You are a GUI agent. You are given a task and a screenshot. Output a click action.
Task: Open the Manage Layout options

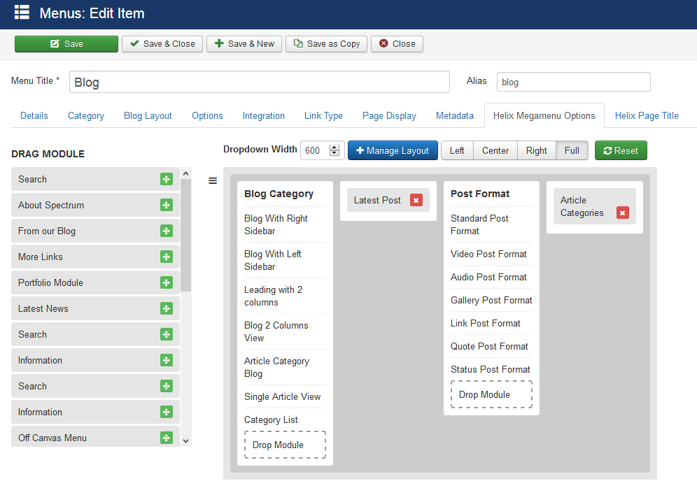click(x=393, y=151)
